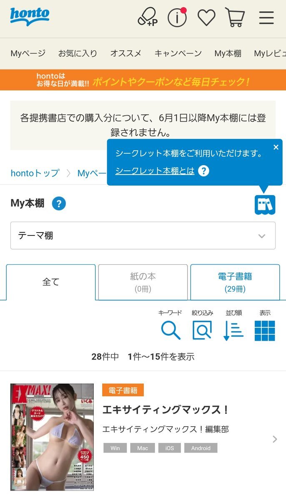
Task: Open the エキサイティングマックス！ cover thumbnail
Action: click(52, 437)
